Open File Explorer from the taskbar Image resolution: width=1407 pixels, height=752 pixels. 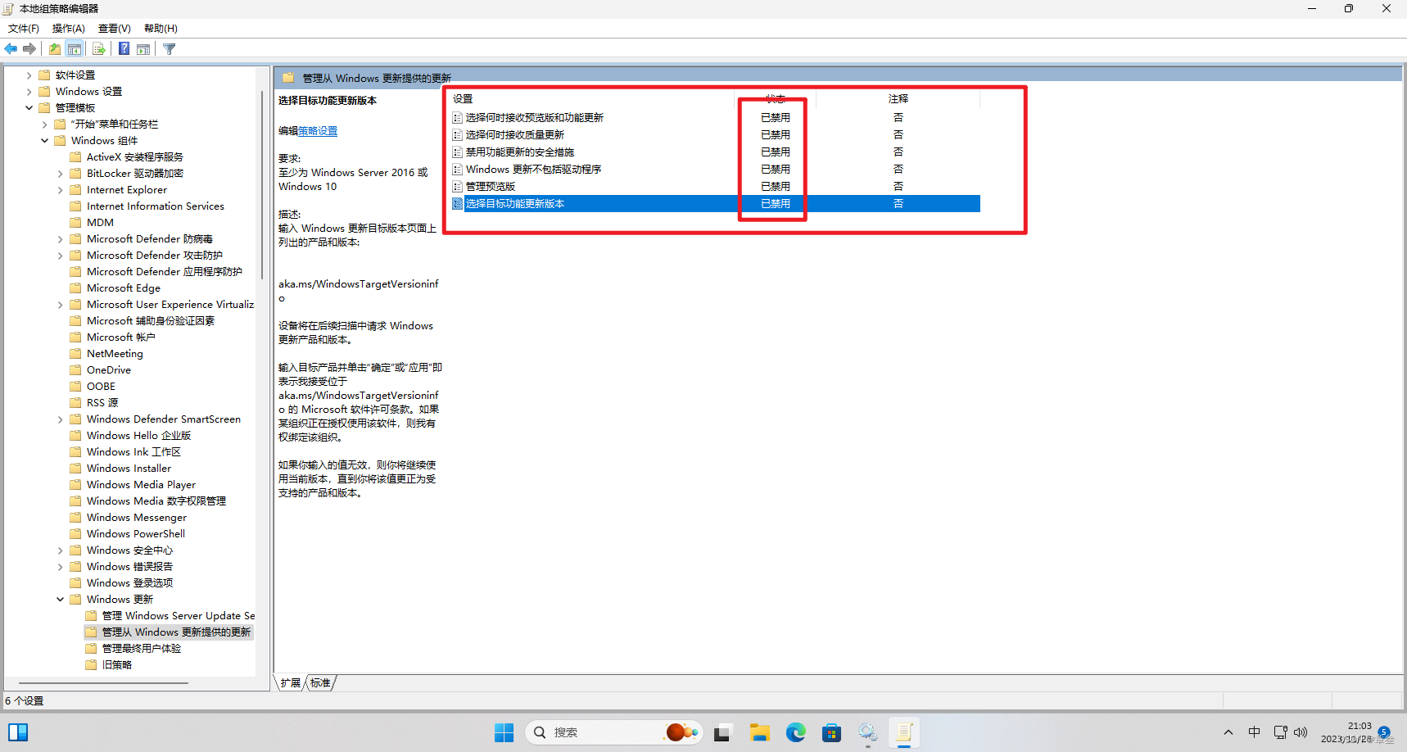tap(759, 732)
